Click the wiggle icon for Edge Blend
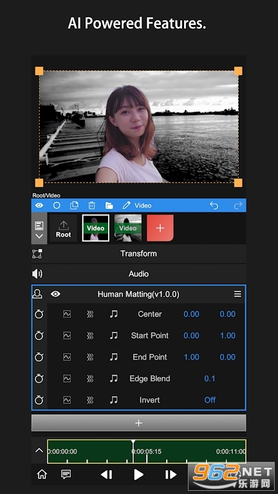This screenshot has height=494, width=278. tap(90, 378)
